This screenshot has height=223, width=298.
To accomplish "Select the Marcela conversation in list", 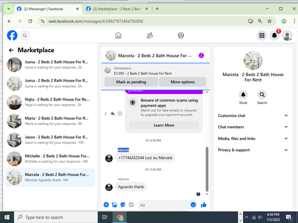I will [50, 177].
